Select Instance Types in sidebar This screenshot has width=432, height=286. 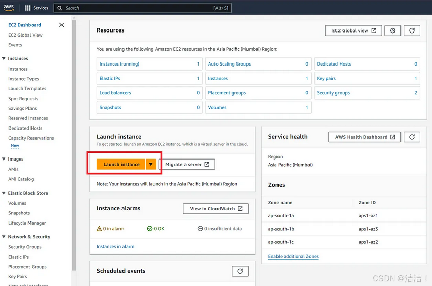pos(23,79)
